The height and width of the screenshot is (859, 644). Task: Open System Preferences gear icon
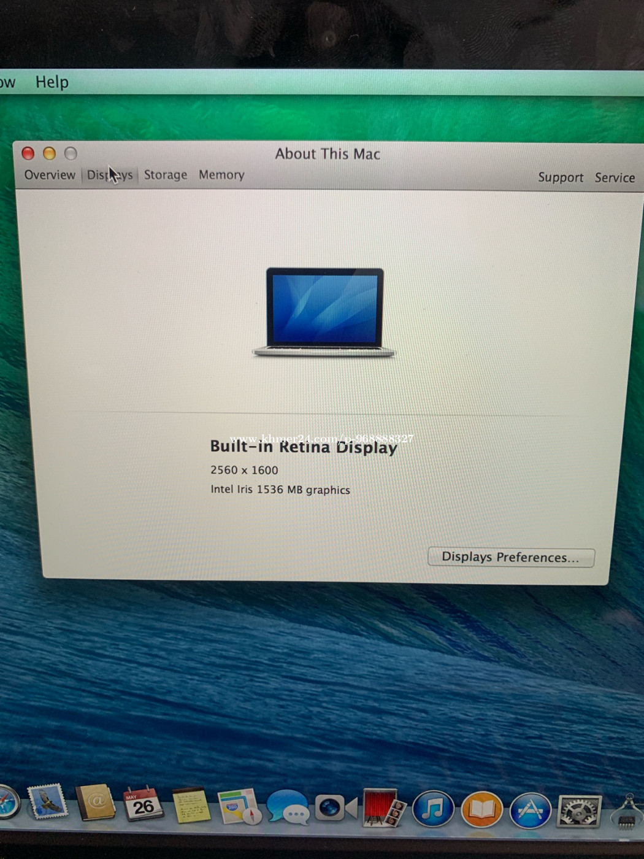pyautogui.click(x=579, y=811)
